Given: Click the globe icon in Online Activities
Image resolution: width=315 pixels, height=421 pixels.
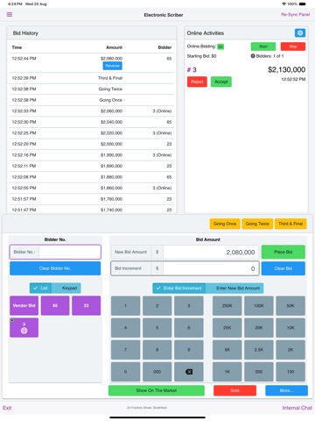Looking at the screenshot, I should pos(300,32).
